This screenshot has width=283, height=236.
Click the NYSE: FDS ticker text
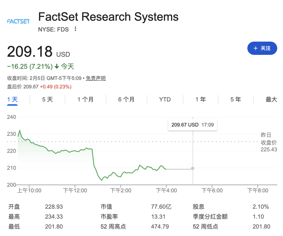coord(53,29)
